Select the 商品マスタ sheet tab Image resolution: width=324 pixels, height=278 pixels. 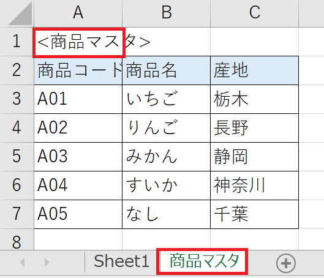coord(202,261)
